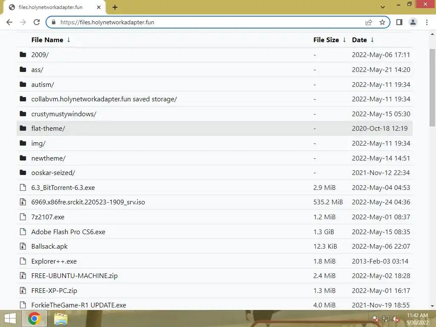
Task: Download ForkieTheGame-R1 UPDATE.exe
Action: [x=79, y=305]
